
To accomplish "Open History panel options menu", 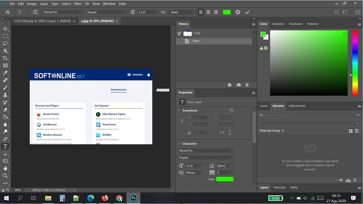I will point(254,24).
